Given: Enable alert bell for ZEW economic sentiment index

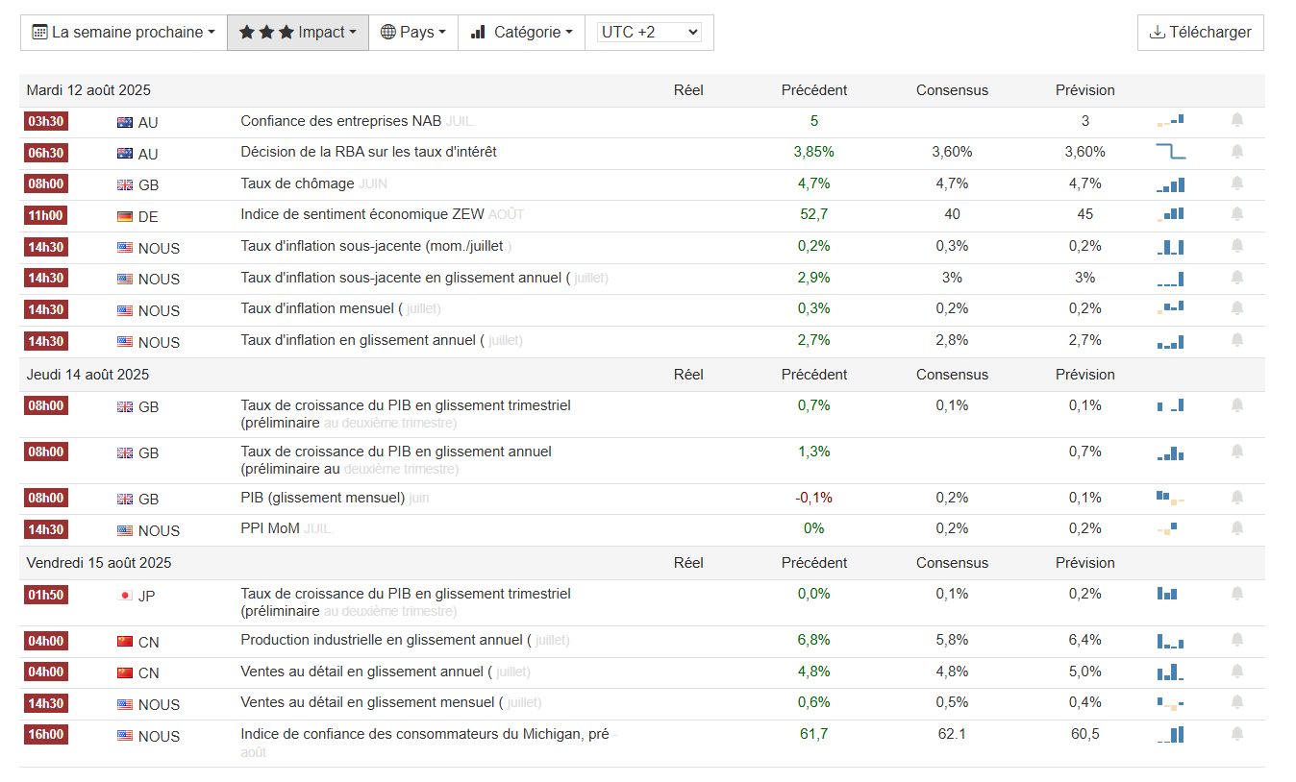Looking at the screenshot, I should [1237, 214].
